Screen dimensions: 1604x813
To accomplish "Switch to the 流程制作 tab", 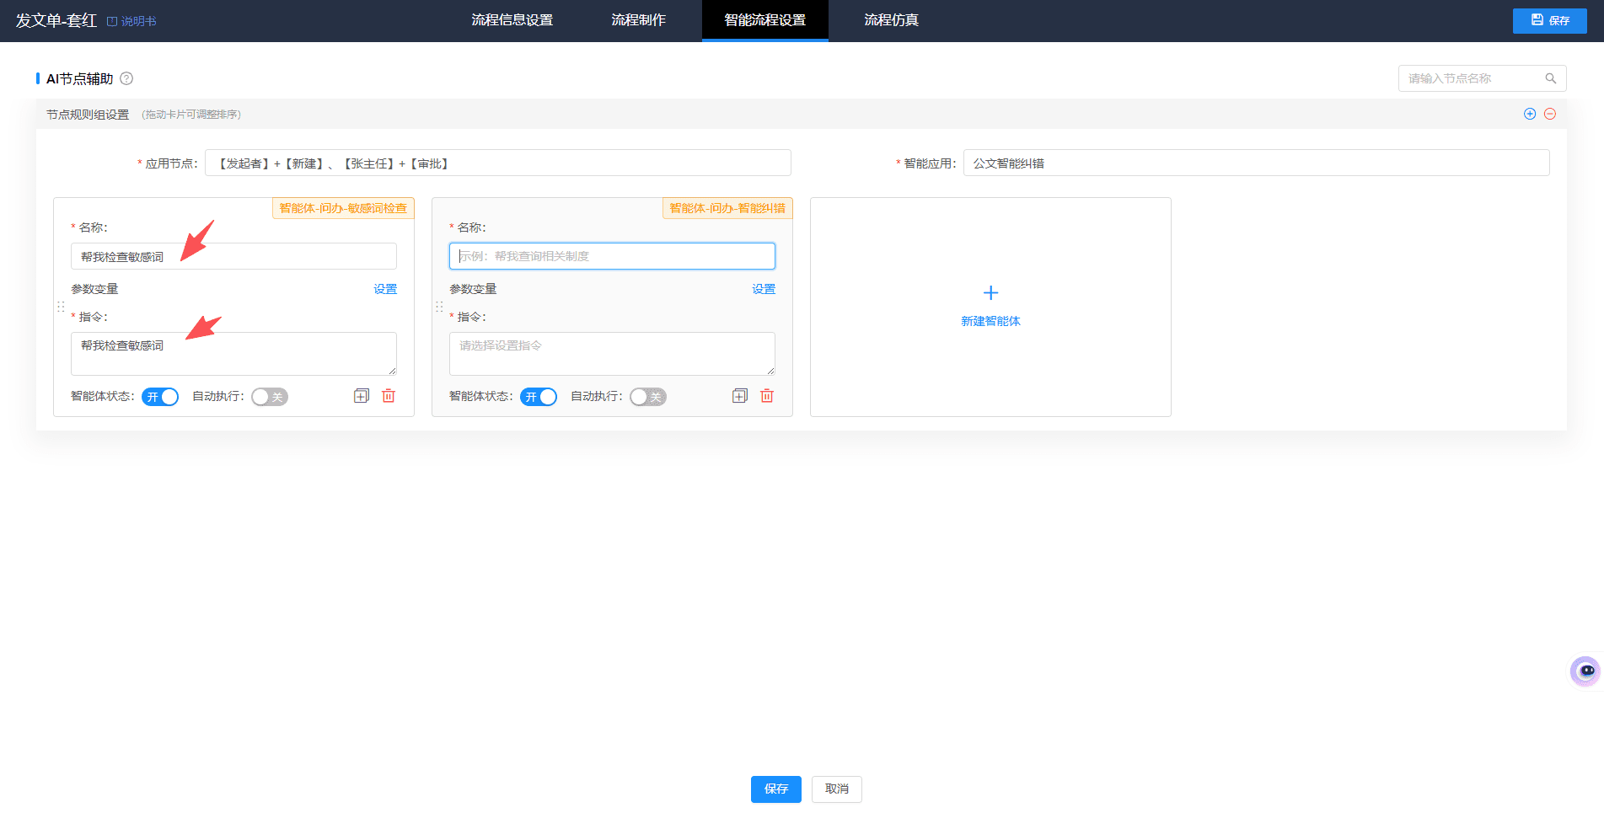I will pyautogui.click(x=639, y=20).
